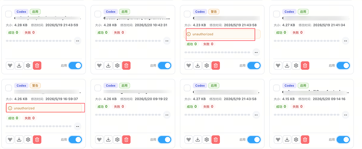Click the 启用 tag on 09:19:22 card
Viewport: 362px width, 149px height.
pyautogui.click(x=124, y=86)
